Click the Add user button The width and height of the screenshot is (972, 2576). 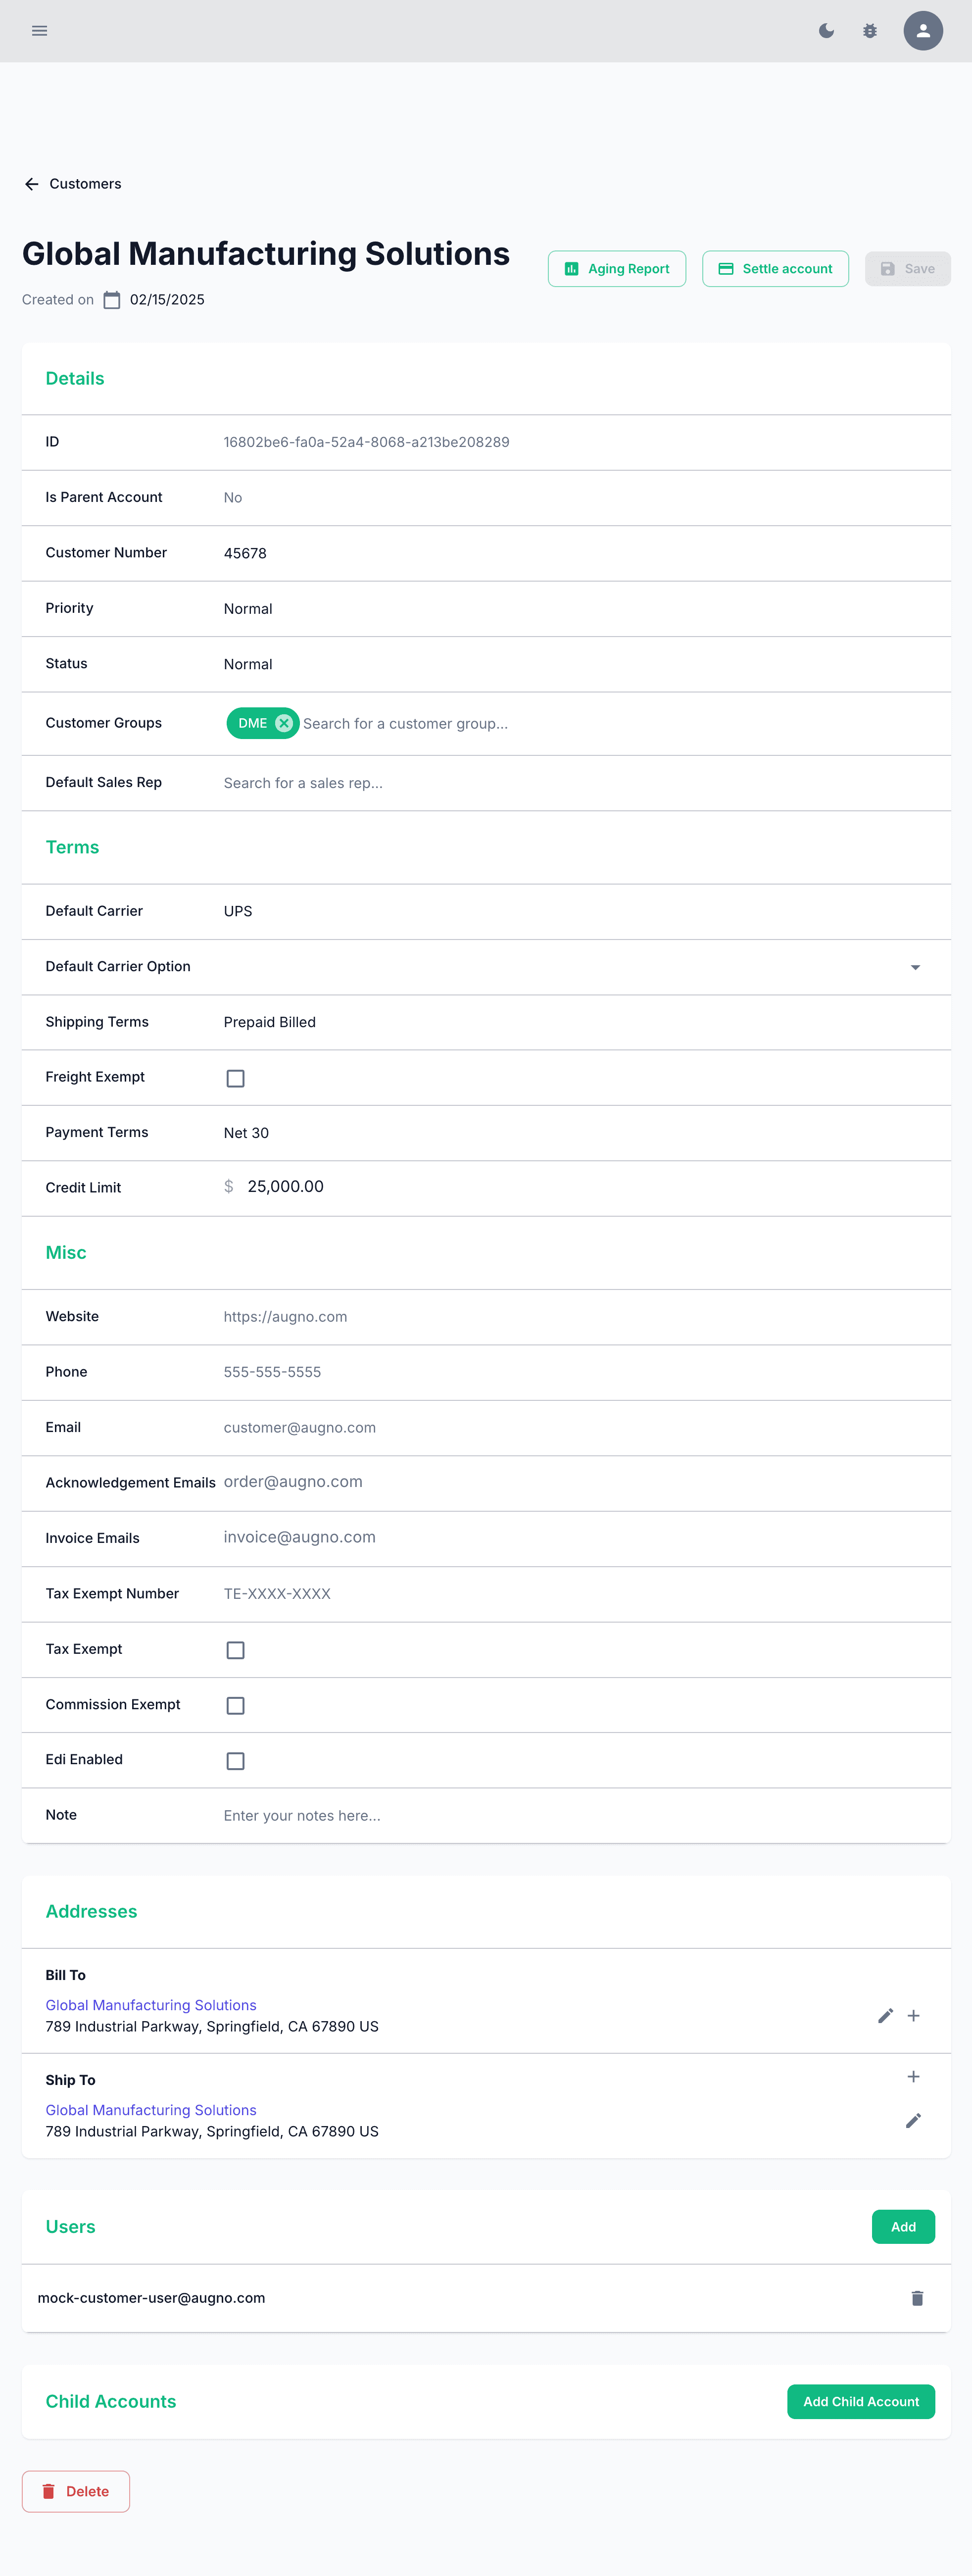coord(903,2227)
